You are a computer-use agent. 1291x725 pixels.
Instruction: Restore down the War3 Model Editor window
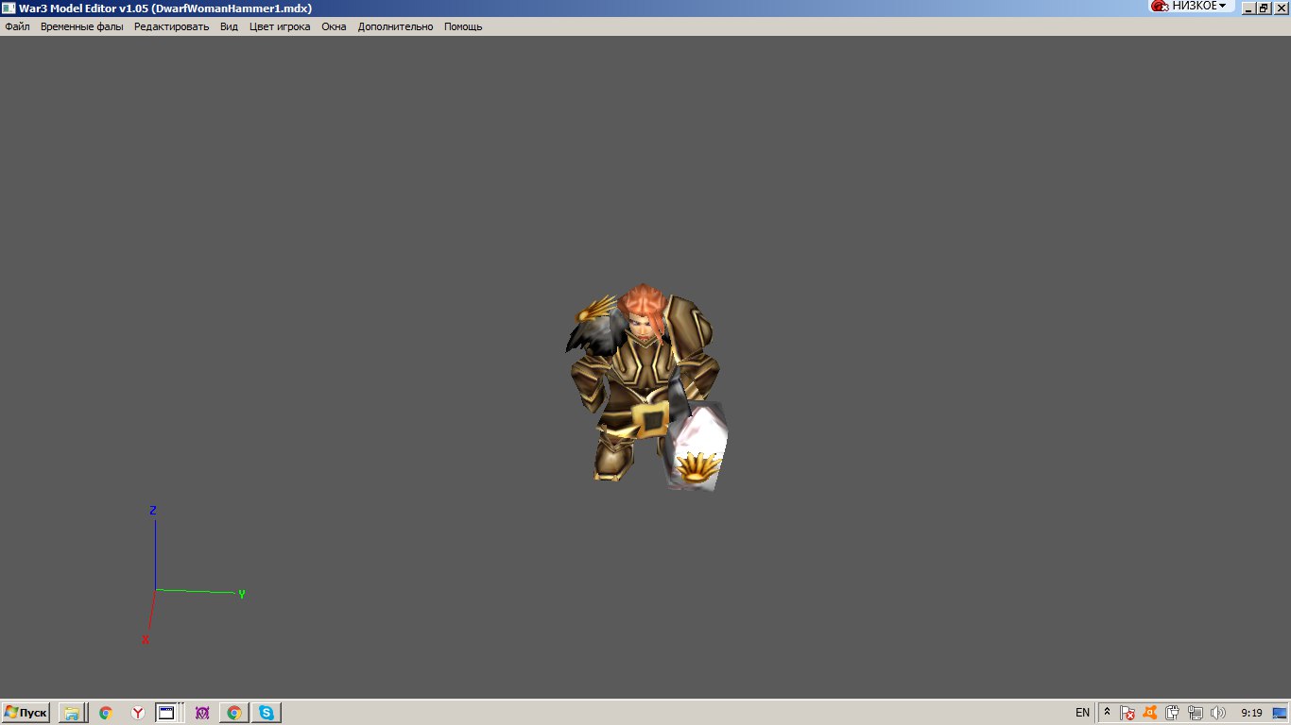click(x=1264, y=8)
